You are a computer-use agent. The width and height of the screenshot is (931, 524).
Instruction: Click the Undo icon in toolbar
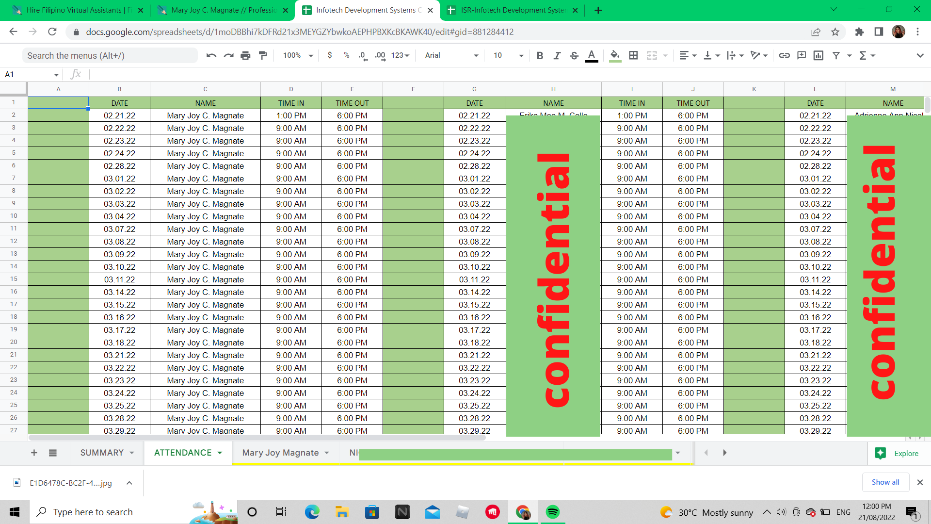211,55
